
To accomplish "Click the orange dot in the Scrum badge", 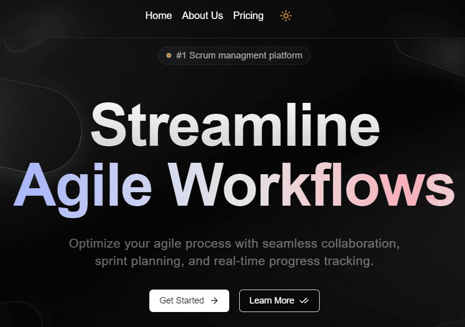I will (x=169, y=55).
